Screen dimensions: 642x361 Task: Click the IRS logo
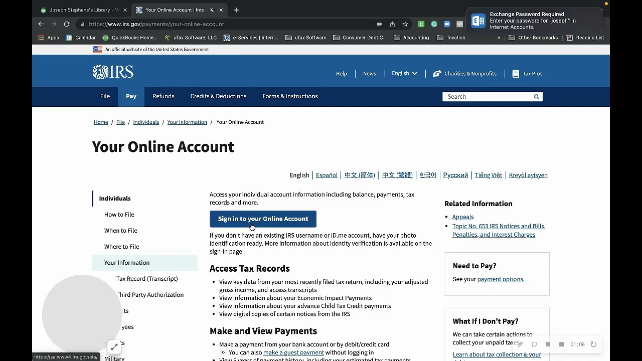(x=113, y=72)
